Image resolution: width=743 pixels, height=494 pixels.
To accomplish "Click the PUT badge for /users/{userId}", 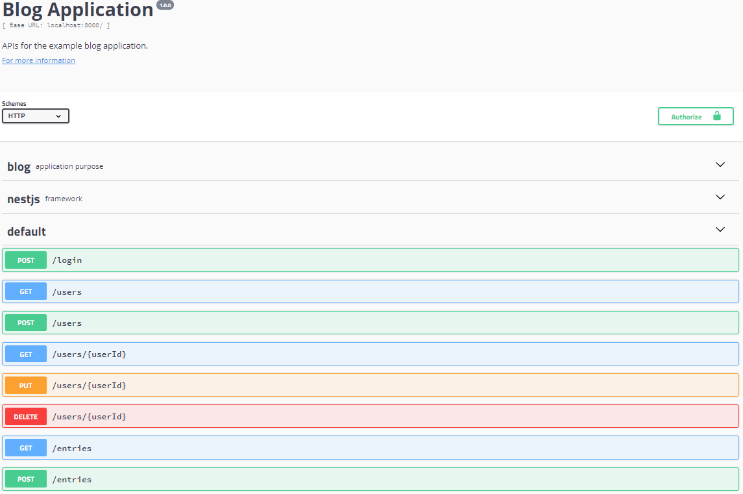I will (26, 386).
